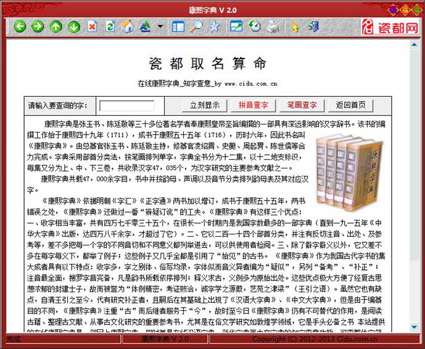Open 拼音查字 pinyin lookup
425x349 pixels.
(x=253, y=105)
